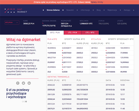
Task: Click the daily change -1070,73 value
Action: (49, 26)
